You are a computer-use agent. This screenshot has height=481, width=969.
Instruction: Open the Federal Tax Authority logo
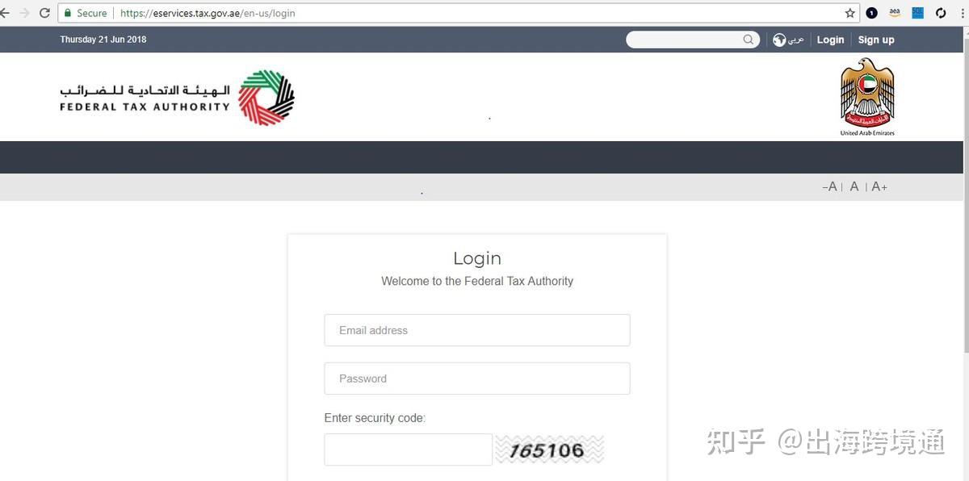177,97
